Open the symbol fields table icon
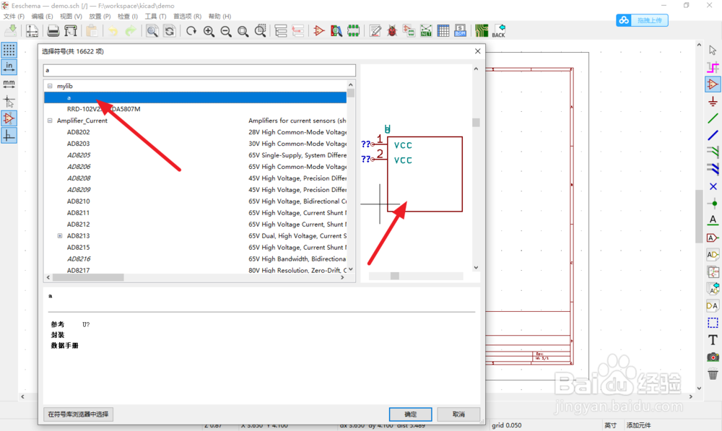Screen dimensions: 722x431 coord(443,31)
